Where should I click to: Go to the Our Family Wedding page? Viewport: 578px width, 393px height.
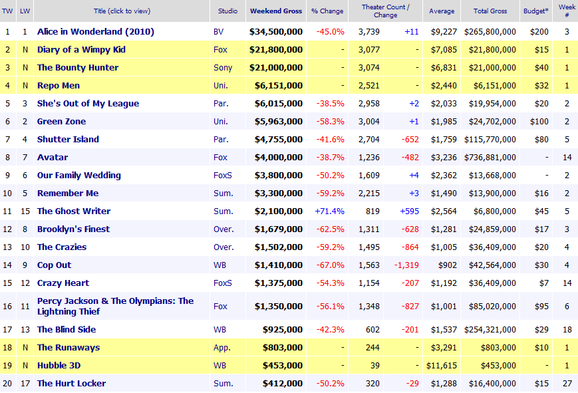(x=79, y=176)
